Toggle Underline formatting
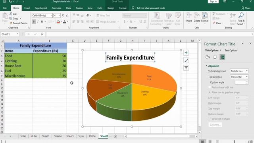The image size is (254, 143). (x=42, y=21)
